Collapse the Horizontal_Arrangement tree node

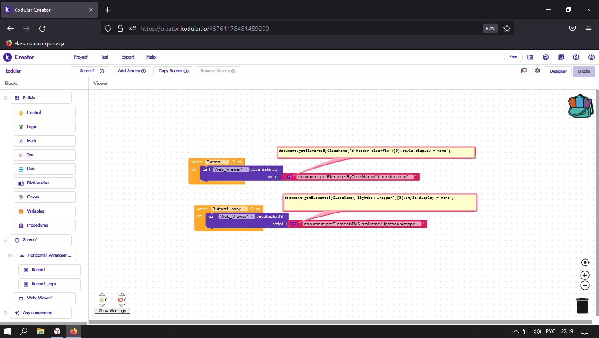[11, 255]
